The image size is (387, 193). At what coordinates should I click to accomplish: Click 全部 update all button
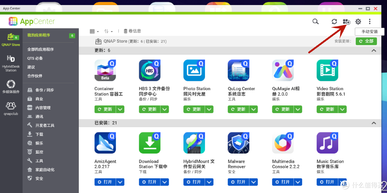(366, 41)
